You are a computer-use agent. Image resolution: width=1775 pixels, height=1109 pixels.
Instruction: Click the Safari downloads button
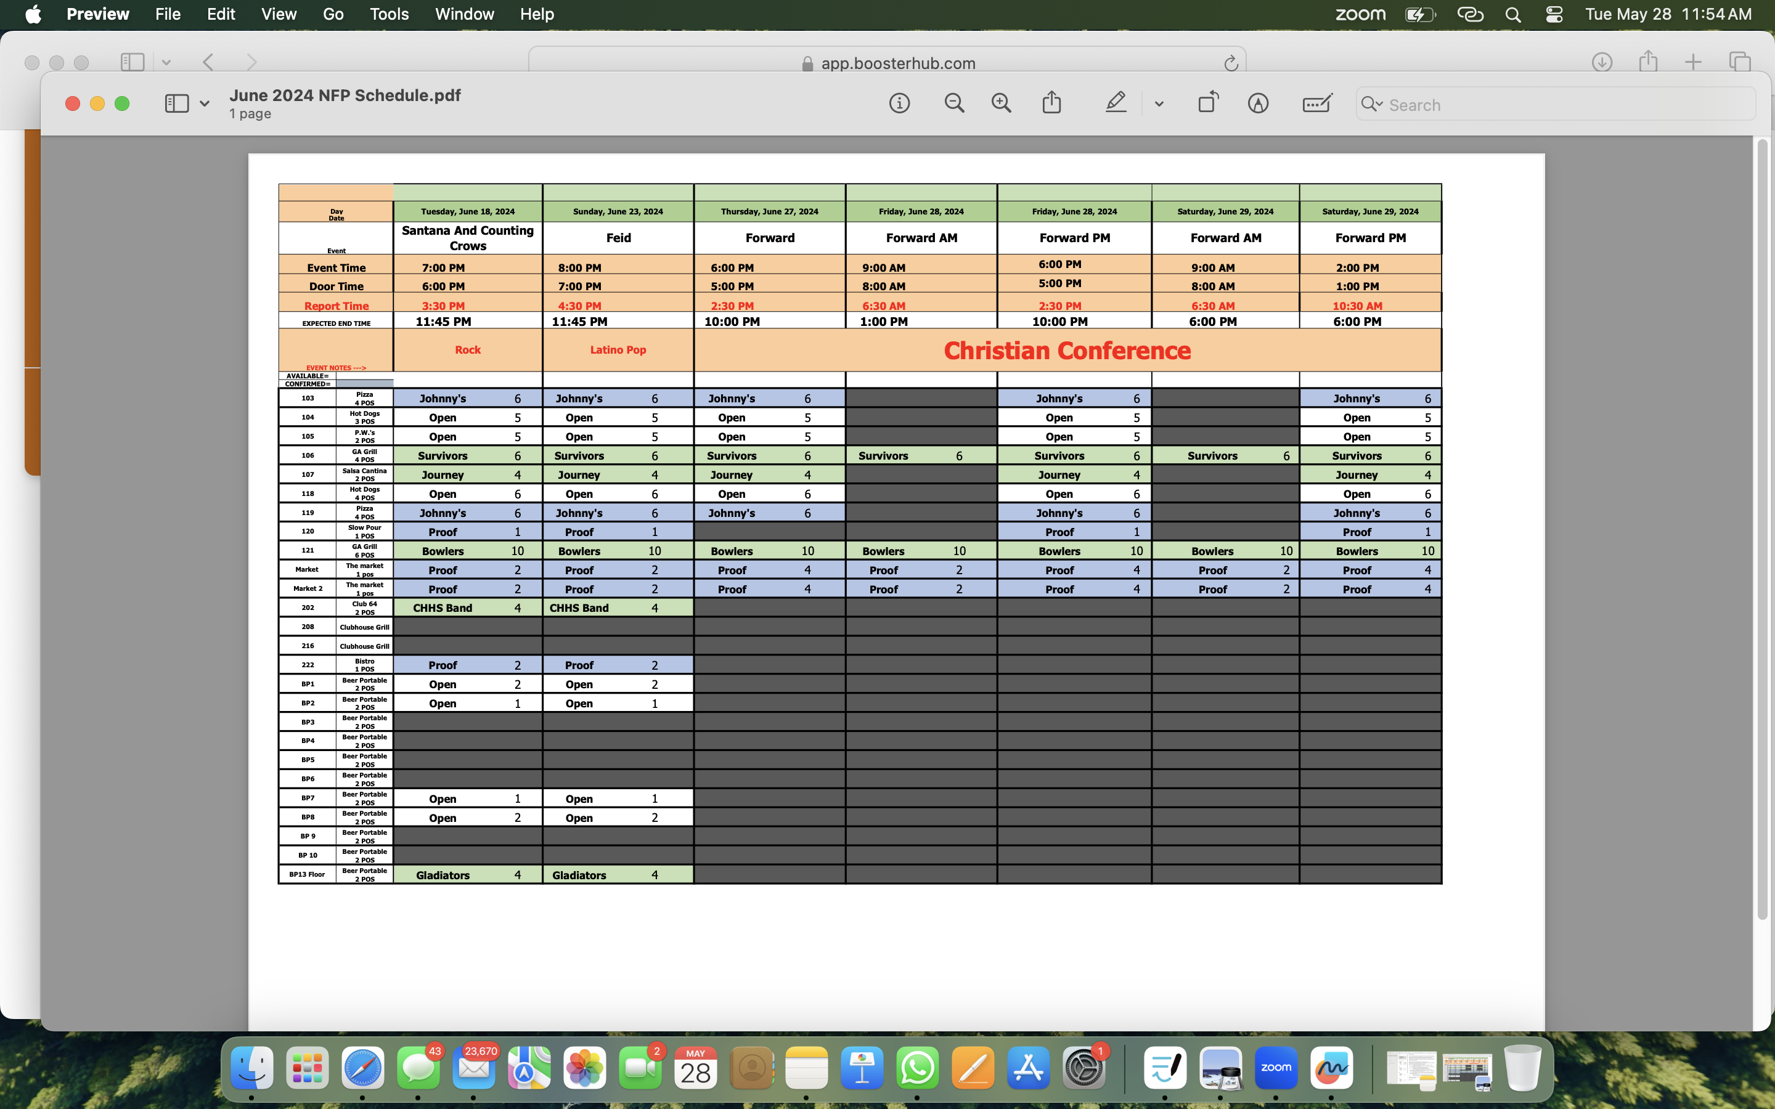pyautogui.click(x=1602, y=62)
